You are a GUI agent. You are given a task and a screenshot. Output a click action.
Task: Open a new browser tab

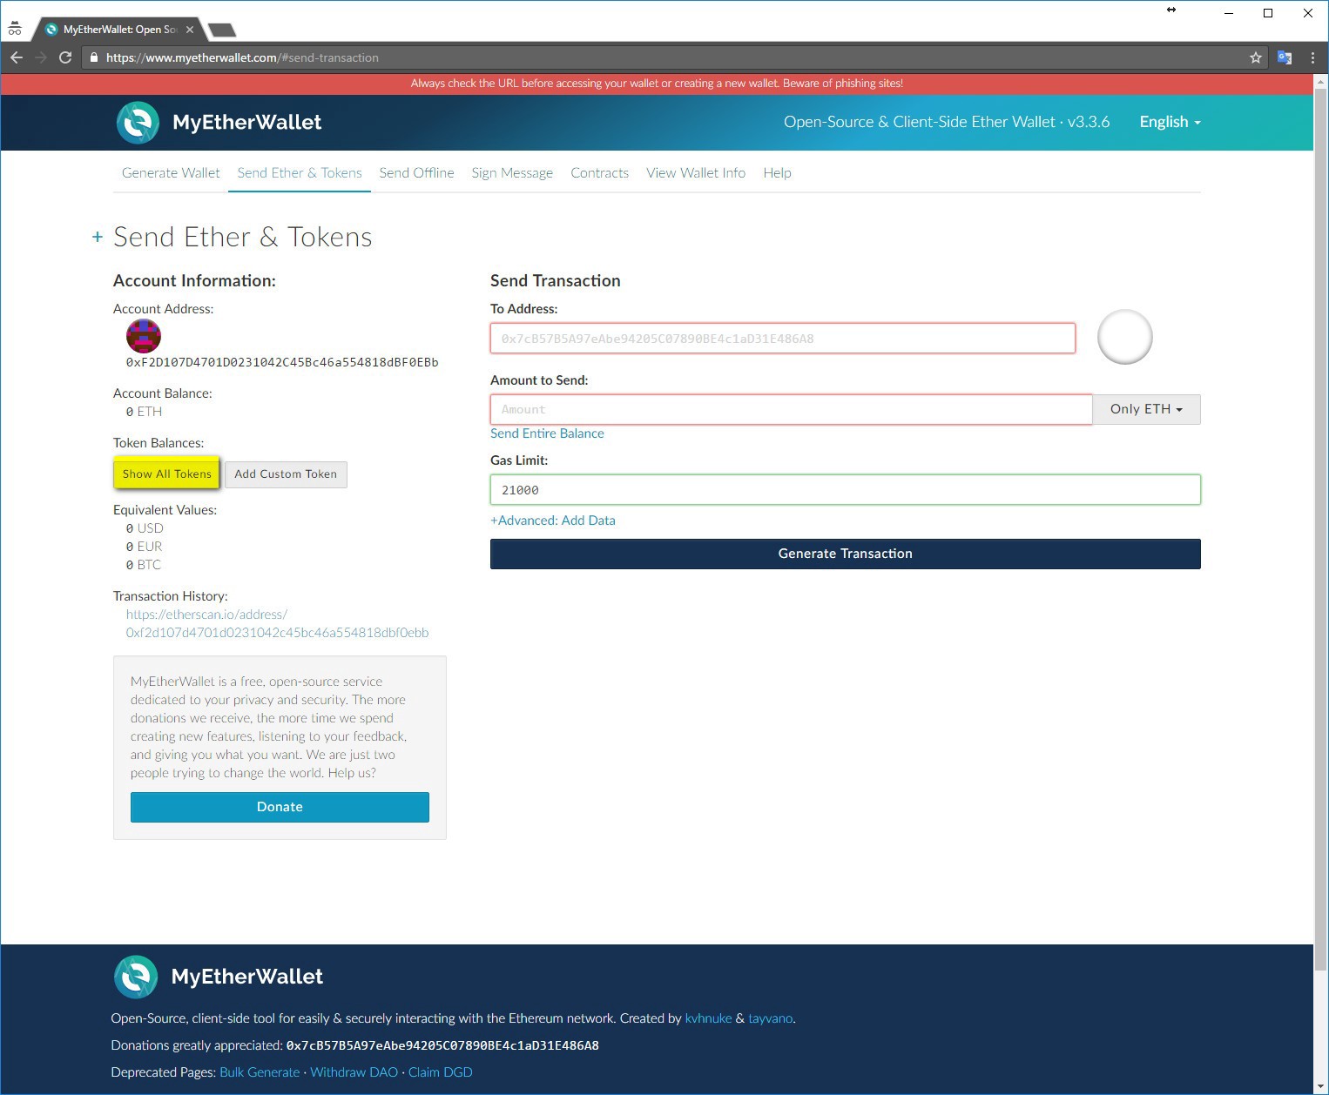(222, 30)
